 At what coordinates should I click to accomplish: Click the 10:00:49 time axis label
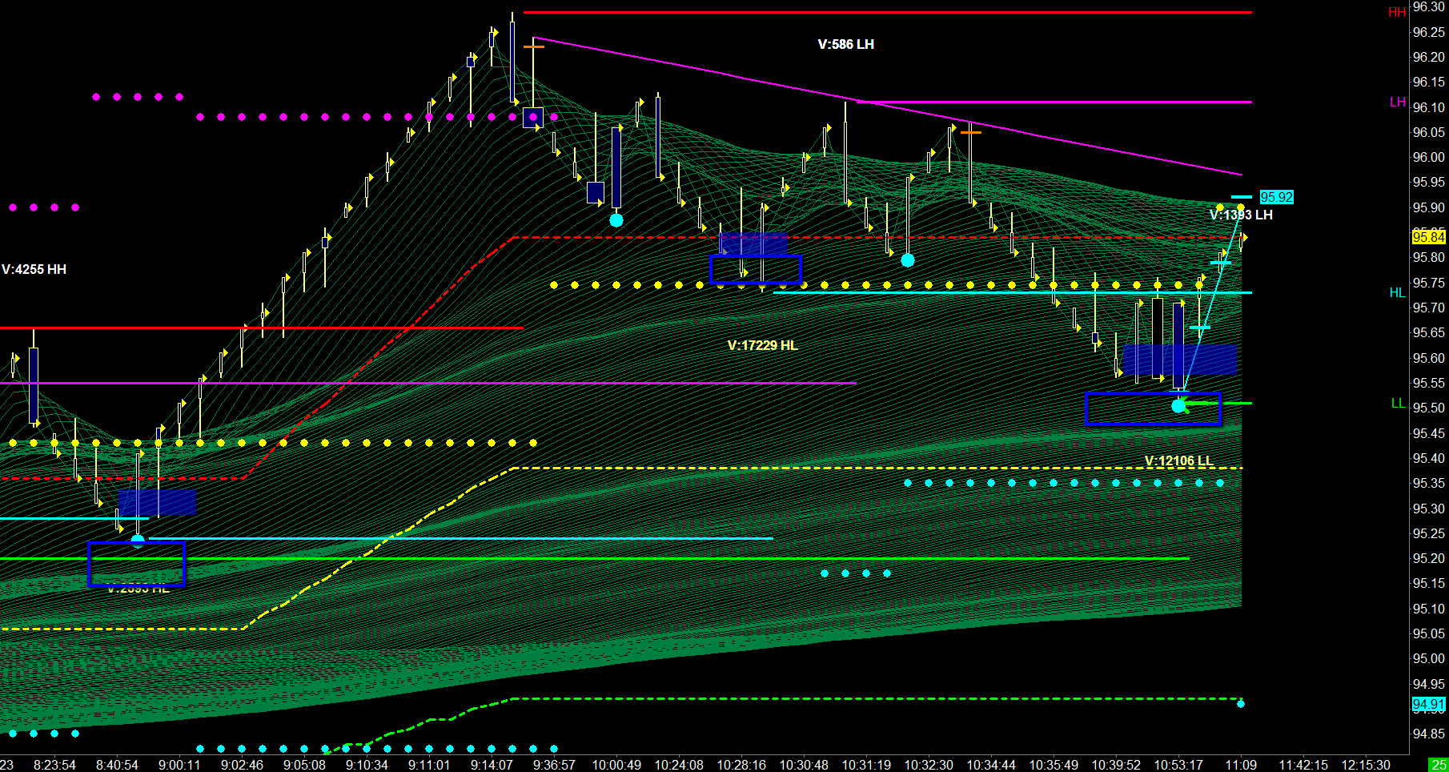tap(616, 765)
